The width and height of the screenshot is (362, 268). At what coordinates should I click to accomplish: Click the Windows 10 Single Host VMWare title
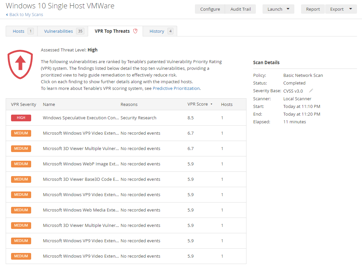[x=60, y=6]
